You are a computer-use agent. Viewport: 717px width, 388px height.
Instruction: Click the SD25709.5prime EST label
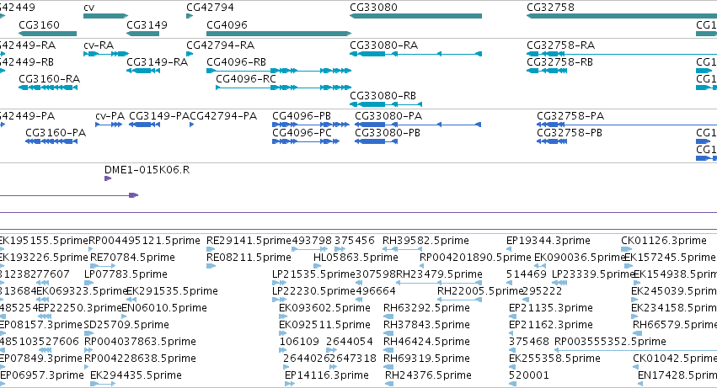pos(126,325)
